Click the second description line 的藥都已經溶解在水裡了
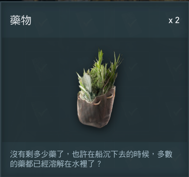 52,164
